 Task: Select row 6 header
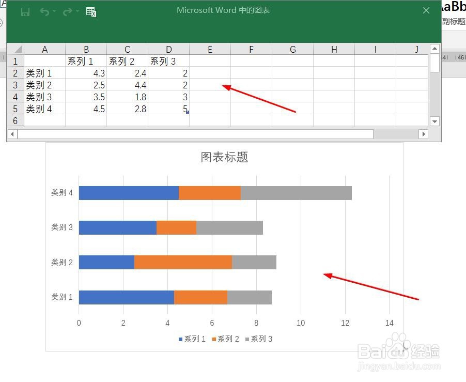click(15, 120)
